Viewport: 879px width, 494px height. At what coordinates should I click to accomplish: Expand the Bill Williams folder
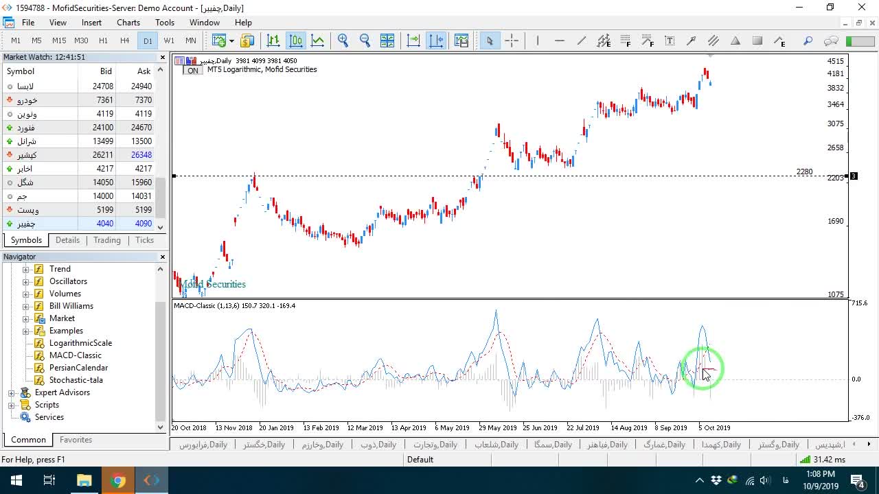(x=26, y=306)
